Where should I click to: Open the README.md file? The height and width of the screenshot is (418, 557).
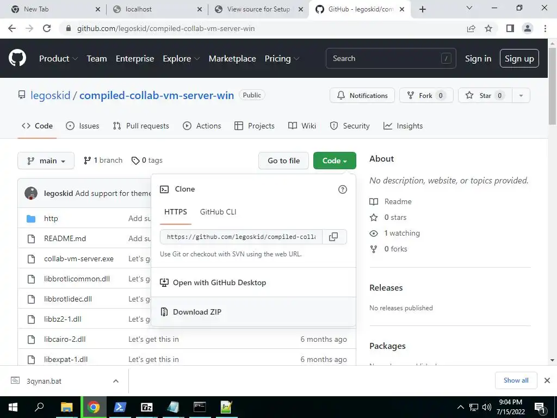point(65,238)
